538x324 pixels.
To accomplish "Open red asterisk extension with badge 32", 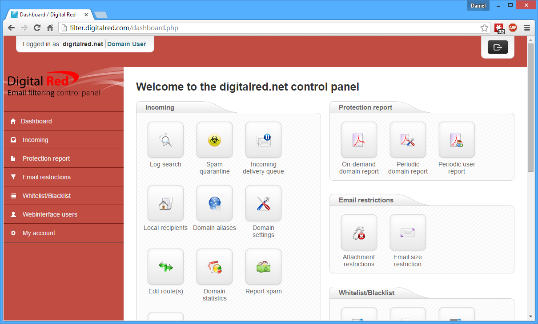I will tap(499, 28).
